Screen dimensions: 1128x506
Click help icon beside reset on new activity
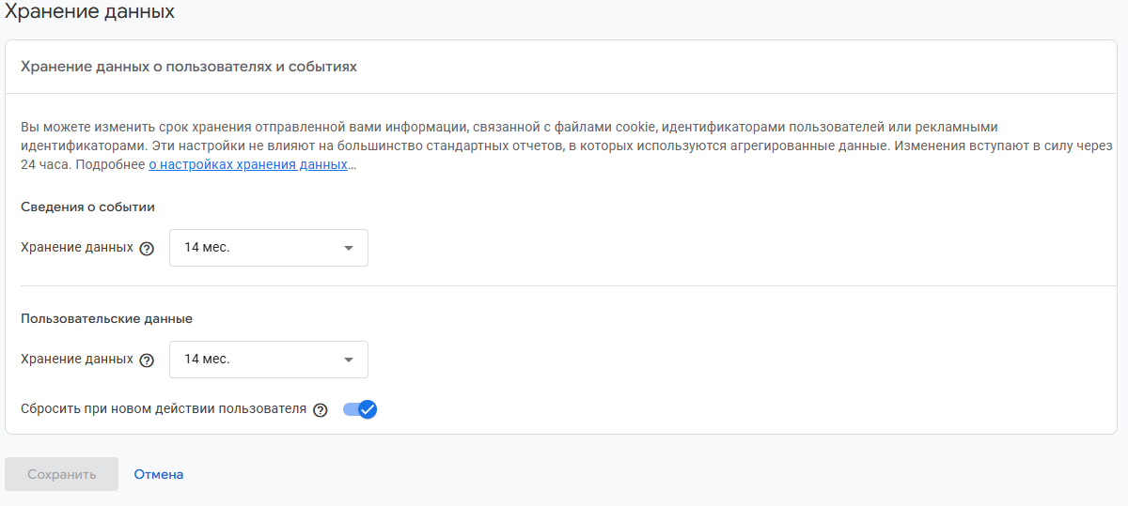tap(321, 409)
